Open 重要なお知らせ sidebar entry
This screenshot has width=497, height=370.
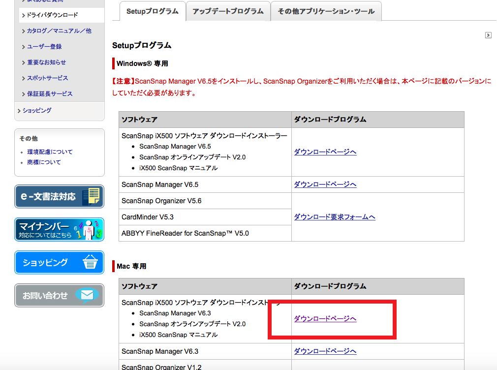point(46,62)
